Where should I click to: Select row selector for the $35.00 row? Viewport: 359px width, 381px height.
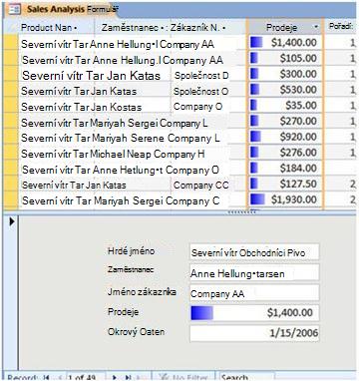coord(11,106)
